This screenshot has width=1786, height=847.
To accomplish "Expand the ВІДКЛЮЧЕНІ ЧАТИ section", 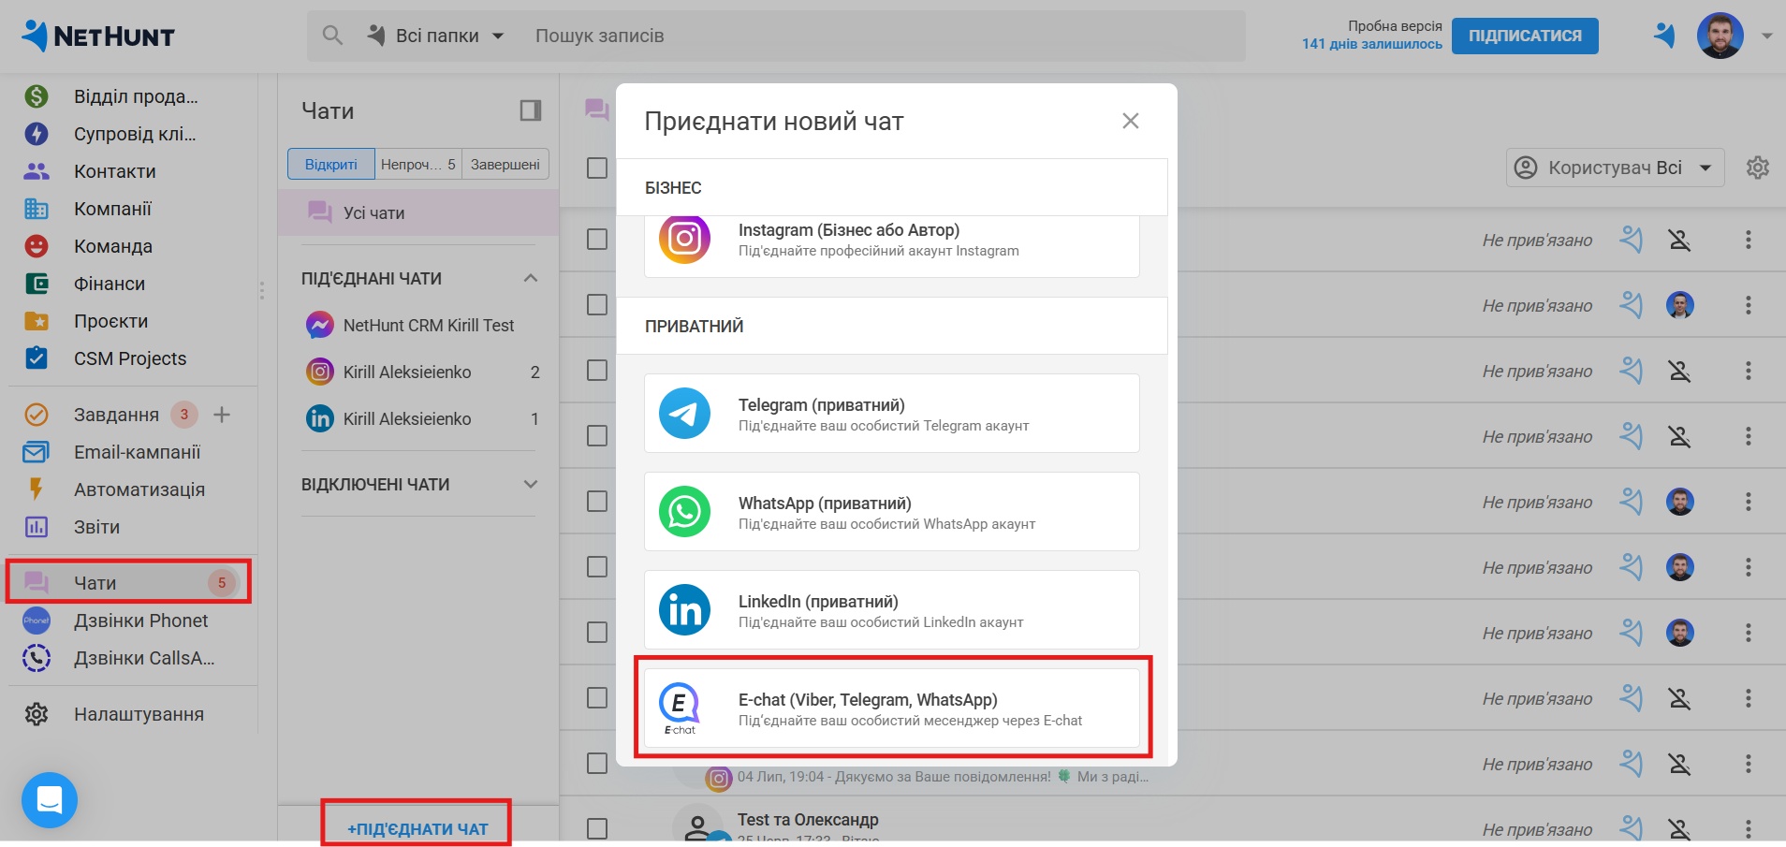I will 531,484.
